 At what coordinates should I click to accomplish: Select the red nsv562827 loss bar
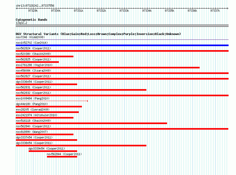[122, 79]
